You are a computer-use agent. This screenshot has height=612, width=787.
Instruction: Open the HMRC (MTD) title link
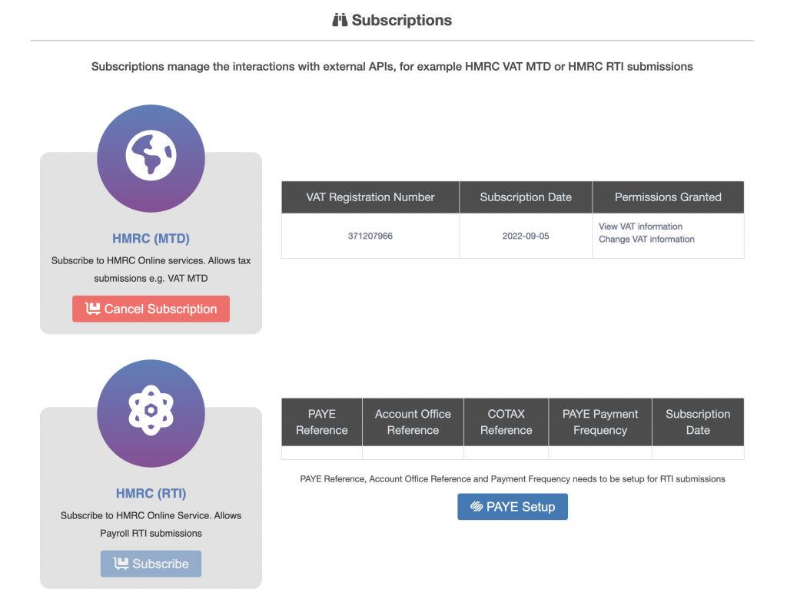click(151, 238)
